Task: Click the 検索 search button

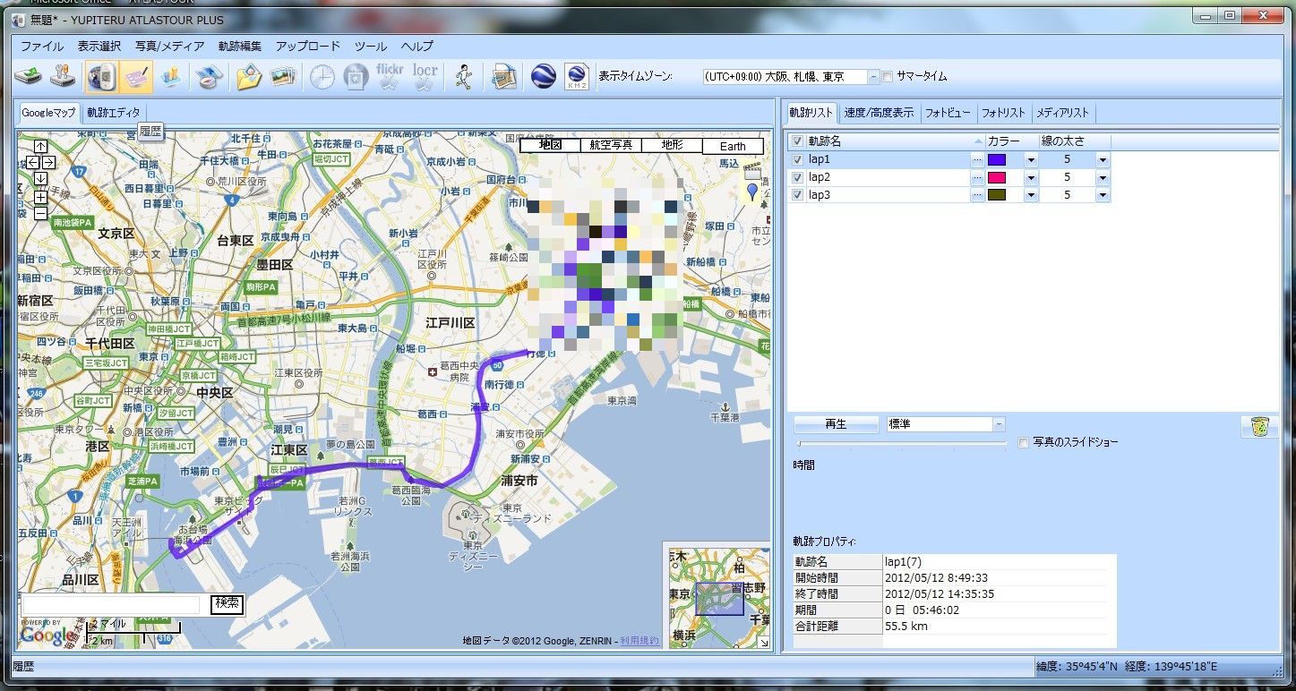Action: pyautogui.click(x=227, y=603)
